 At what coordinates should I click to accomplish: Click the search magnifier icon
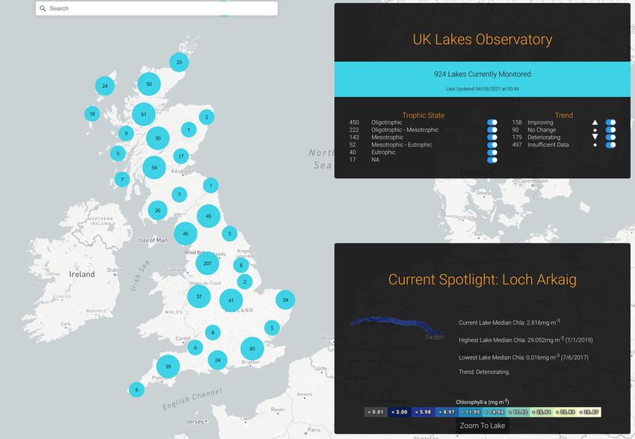pos(43,8)
